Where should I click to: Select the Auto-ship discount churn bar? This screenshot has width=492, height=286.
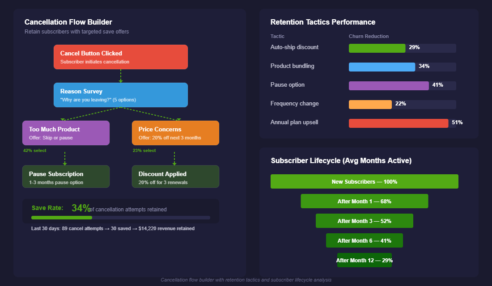click(x=377, y=48)
